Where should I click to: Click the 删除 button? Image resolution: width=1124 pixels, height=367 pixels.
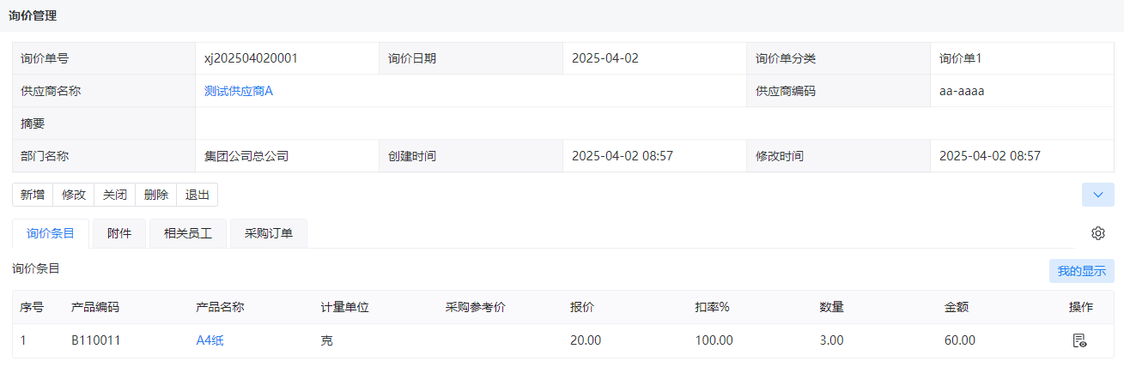pos(156,195)
